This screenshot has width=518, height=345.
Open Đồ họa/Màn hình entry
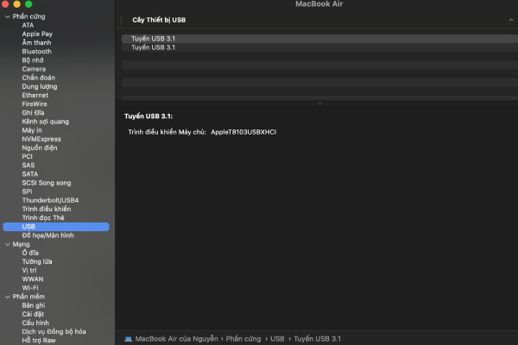(47, 235)
